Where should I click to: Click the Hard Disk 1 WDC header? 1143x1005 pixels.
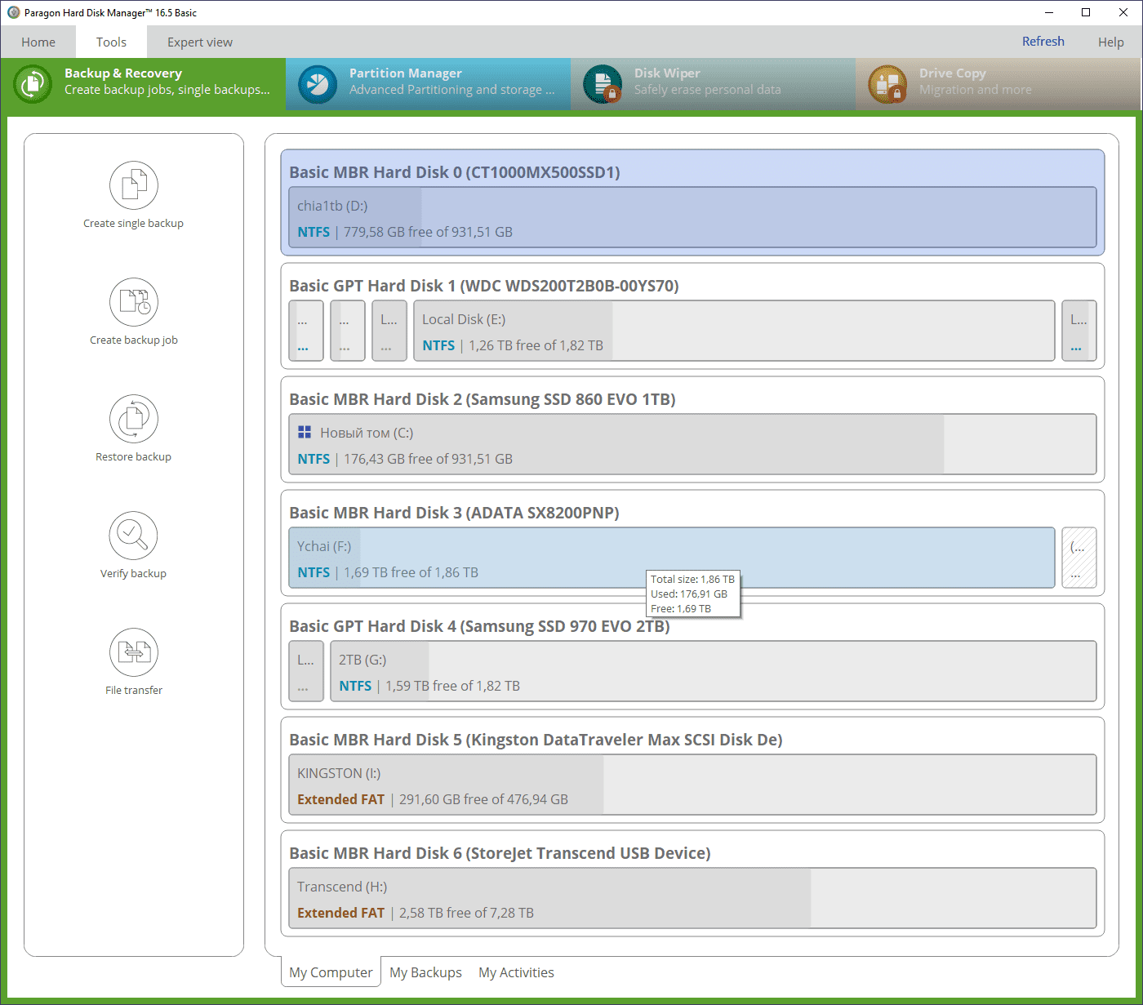pos(484,286)
